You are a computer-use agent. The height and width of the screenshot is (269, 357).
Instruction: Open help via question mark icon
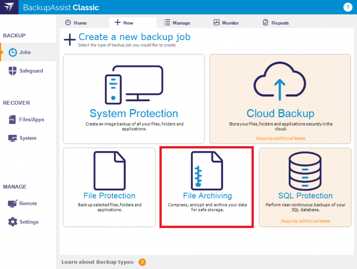coord(347,7)
